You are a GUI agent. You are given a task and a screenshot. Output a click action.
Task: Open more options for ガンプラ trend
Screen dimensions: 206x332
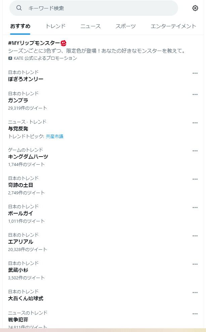point(195,94)
